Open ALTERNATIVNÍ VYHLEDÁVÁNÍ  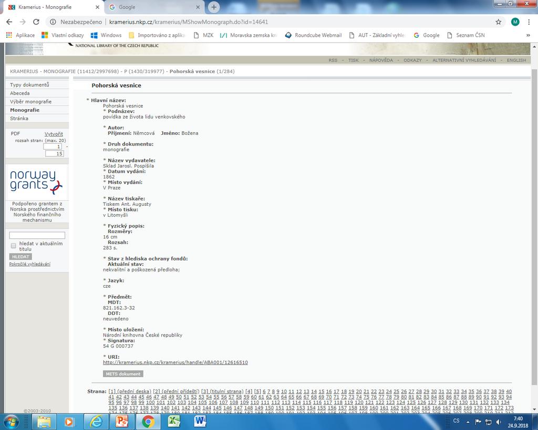pyautogui.click(x=464, y=60)
